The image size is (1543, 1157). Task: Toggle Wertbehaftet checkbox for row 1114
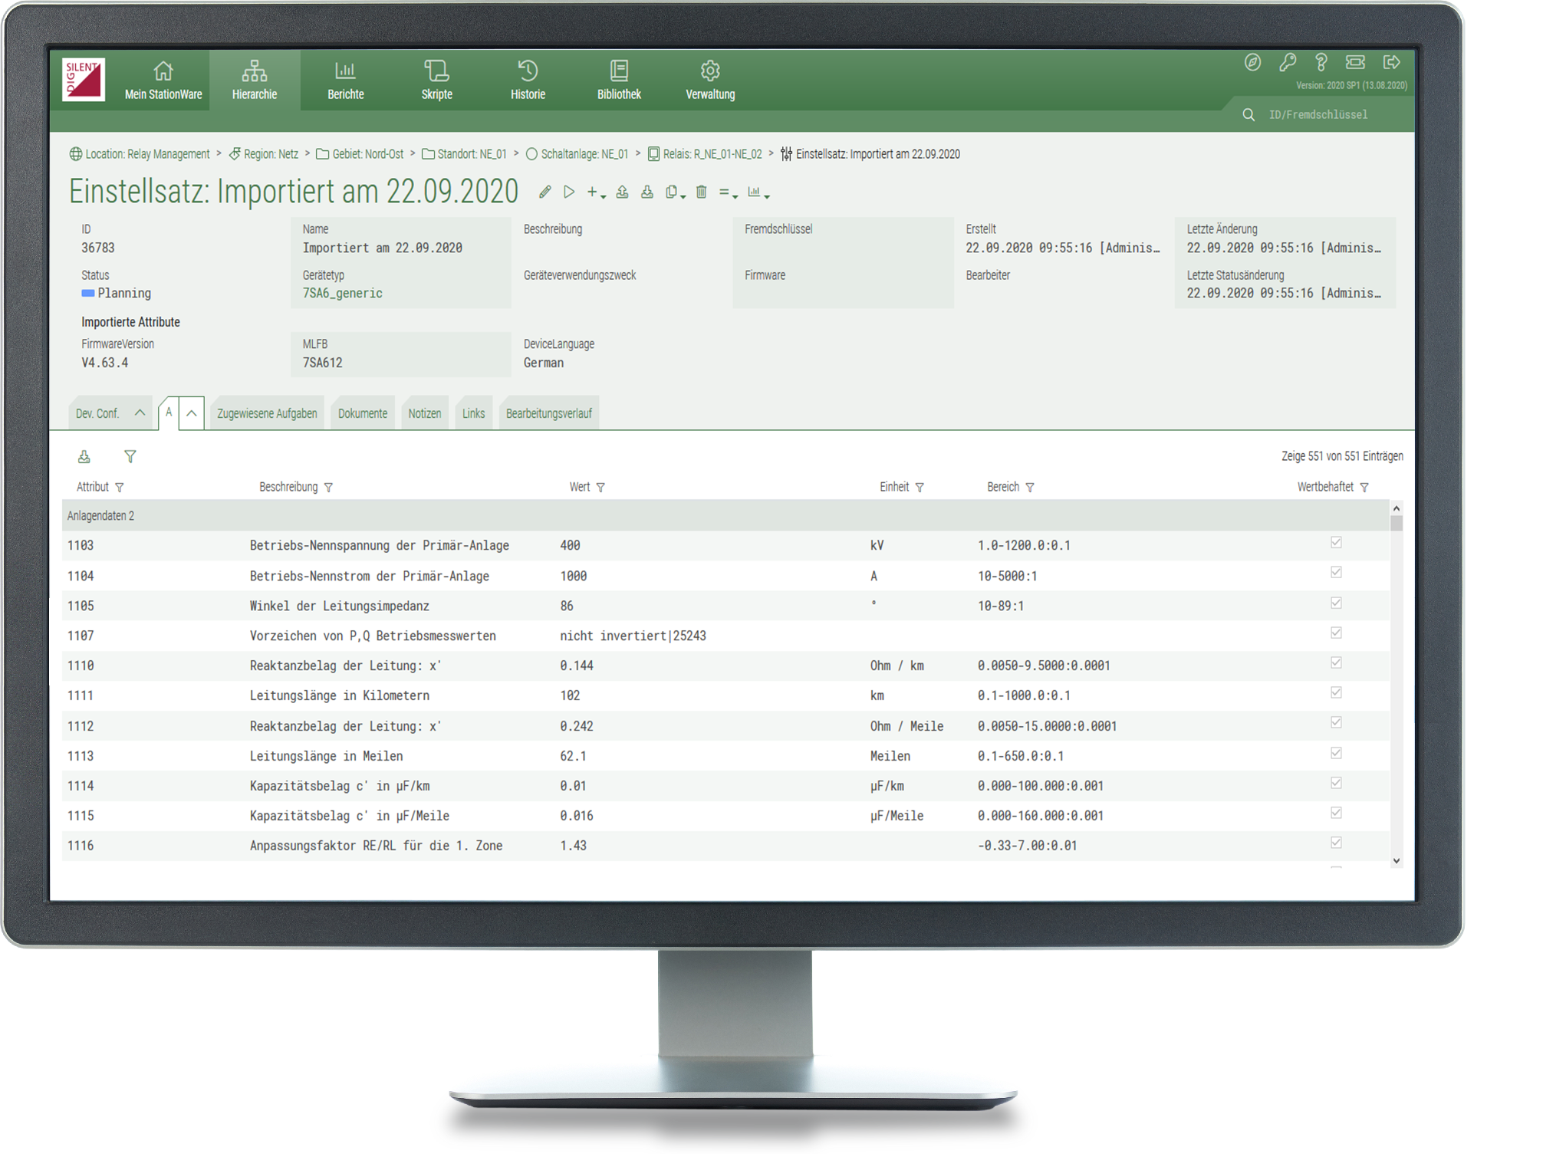click(x=1336, y=783)
